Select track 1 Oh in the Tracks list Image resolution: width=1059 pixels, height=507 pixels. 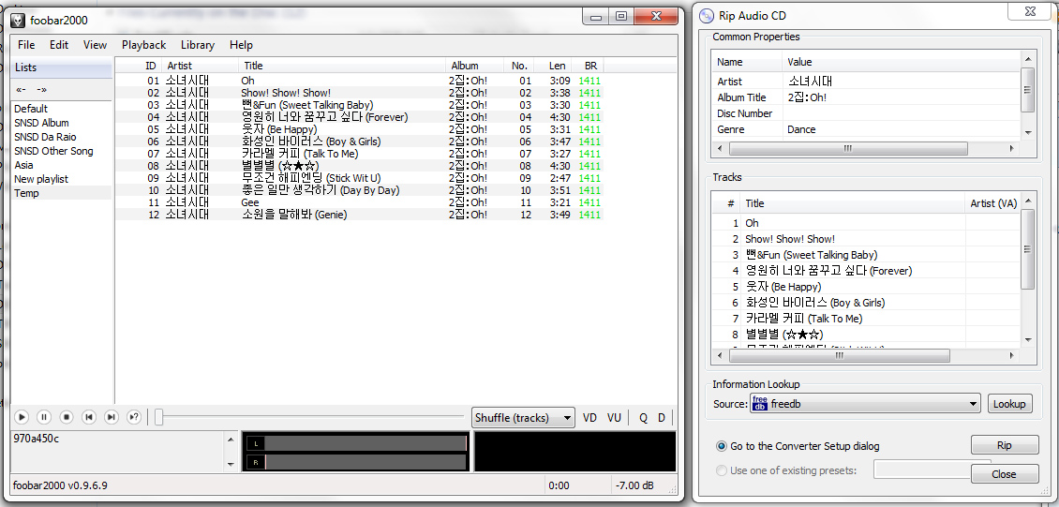[x=867, y=223]
